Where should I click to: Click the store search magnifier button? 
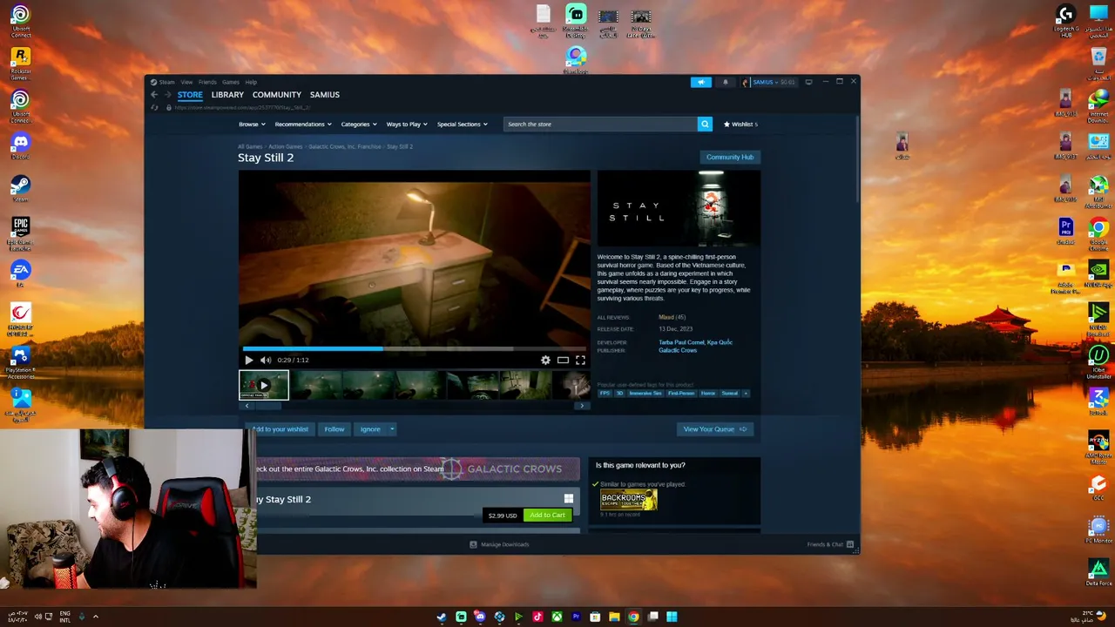pos(705,124)
